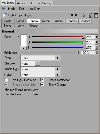100x134 pixels.
Task: Open the new attribute manager icon
Action: [x=96, y=15]
